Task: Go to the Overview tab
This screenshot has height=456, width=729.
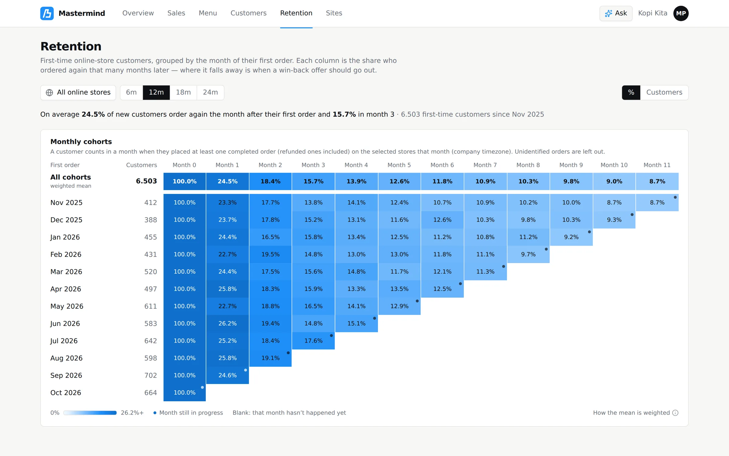Action: (138, 13)
